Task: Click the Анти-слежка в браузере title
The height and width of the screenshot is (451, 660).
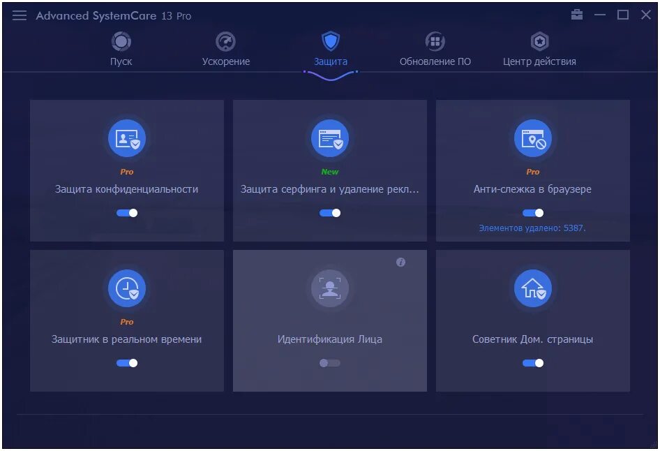Action: point(532,189)
